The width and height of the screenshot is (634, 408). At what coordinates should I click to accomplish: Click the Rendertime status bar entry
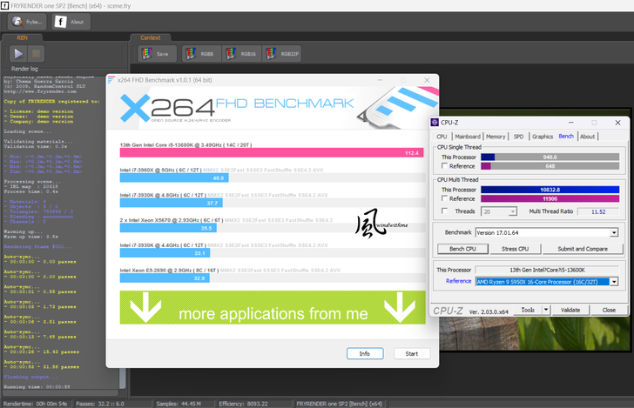tap(35, 404)
